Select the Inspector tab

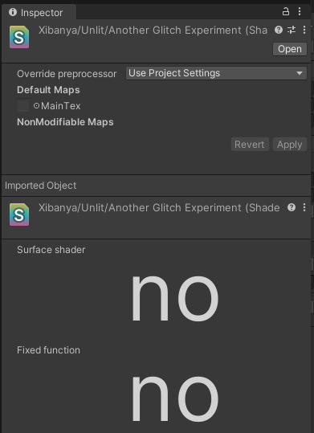[x=39, y=12]
